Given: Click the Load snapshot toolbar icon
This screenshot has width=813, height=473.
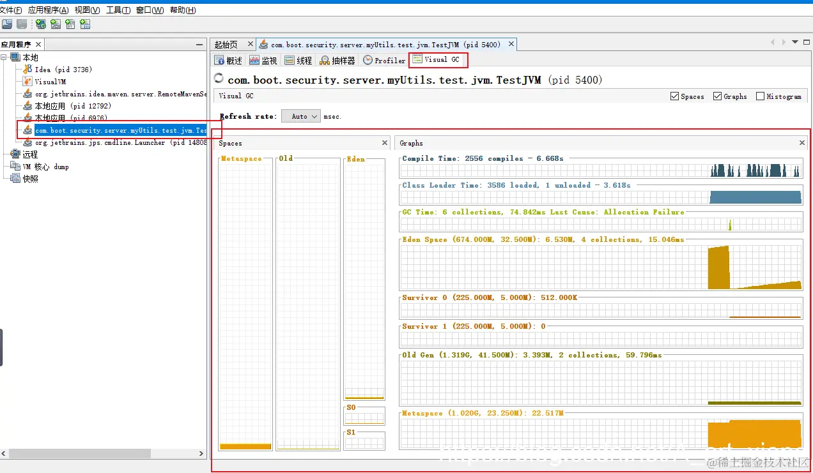Looking at the screenshot, I should [7, 24].
